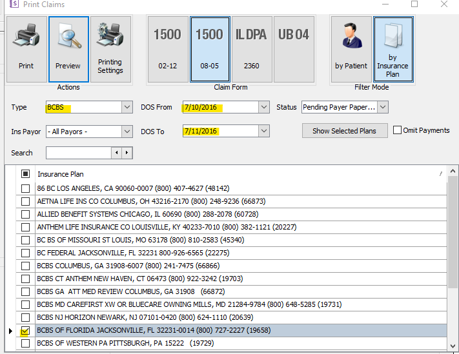Viewport: 459px width, 354px height.
Task: Check the ANTHEM LIFE INSURANCE CO checkbox
Action: coord(25,227)
